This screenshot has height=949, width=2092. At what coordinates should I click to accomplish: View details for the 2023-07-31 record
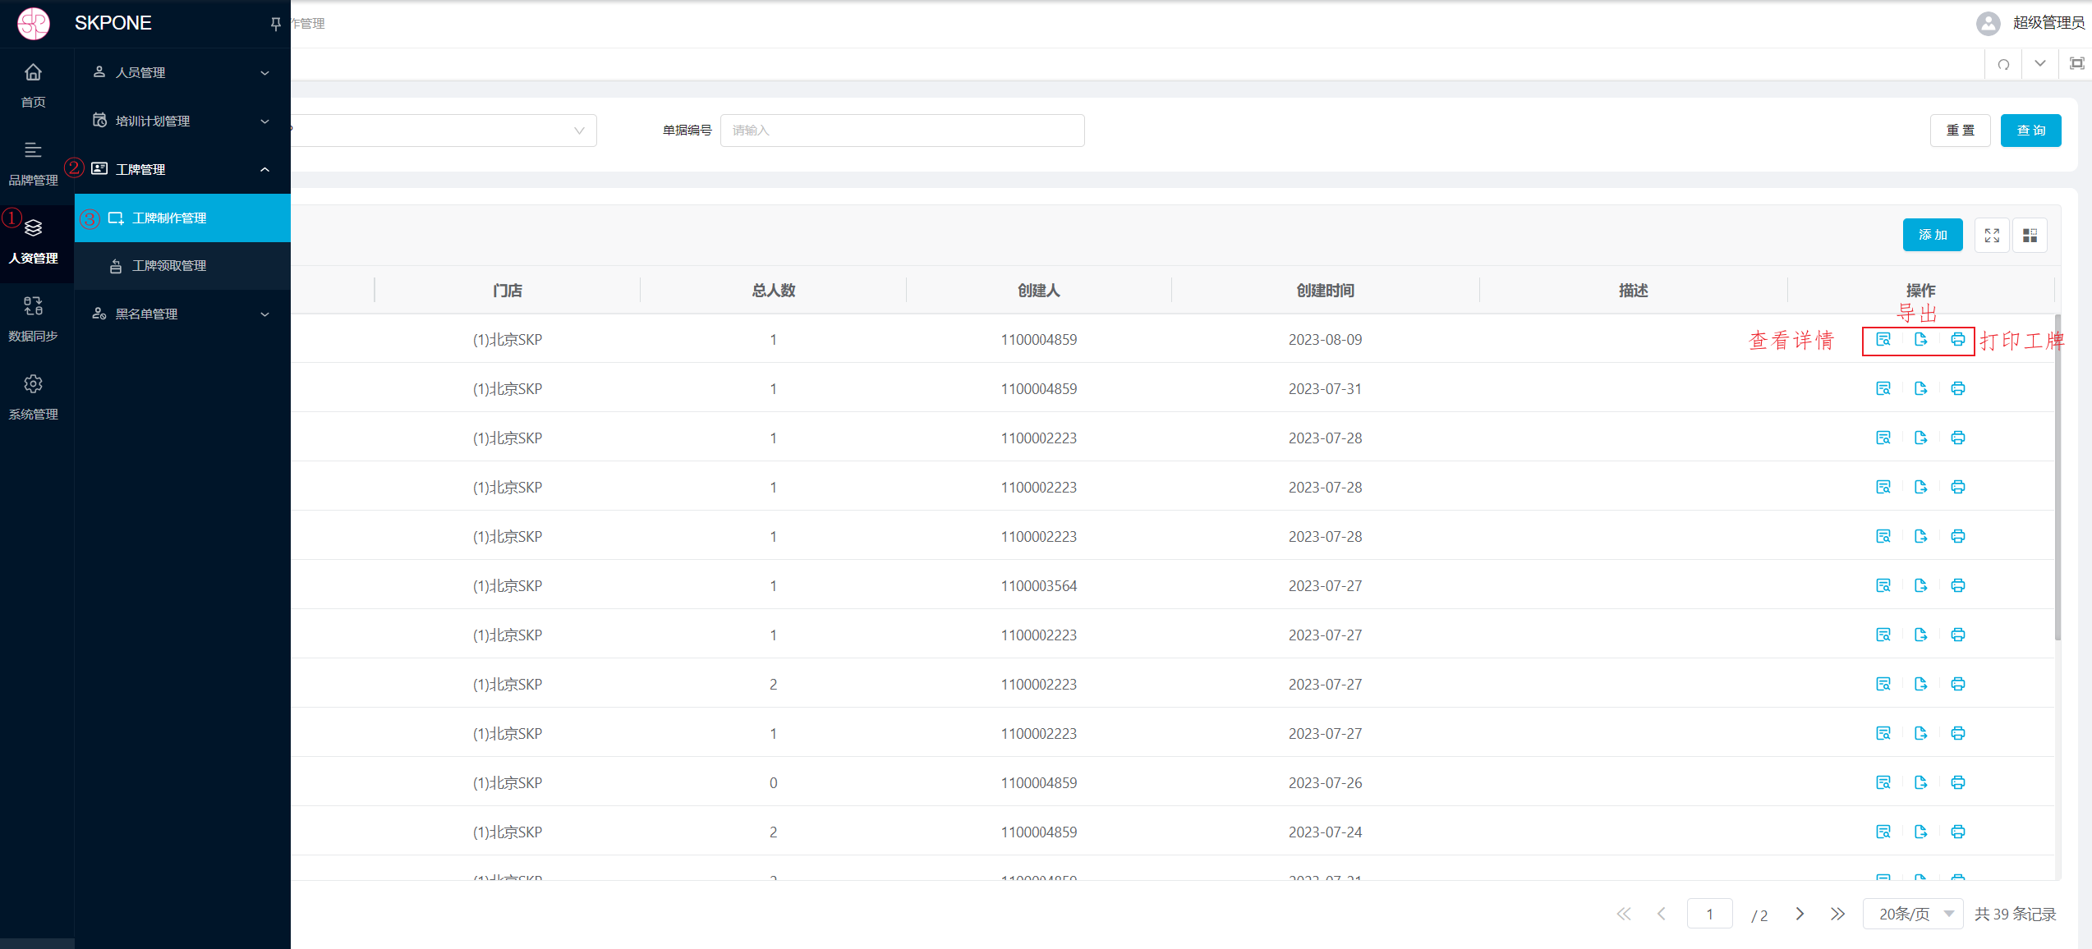click(1883, 388)
